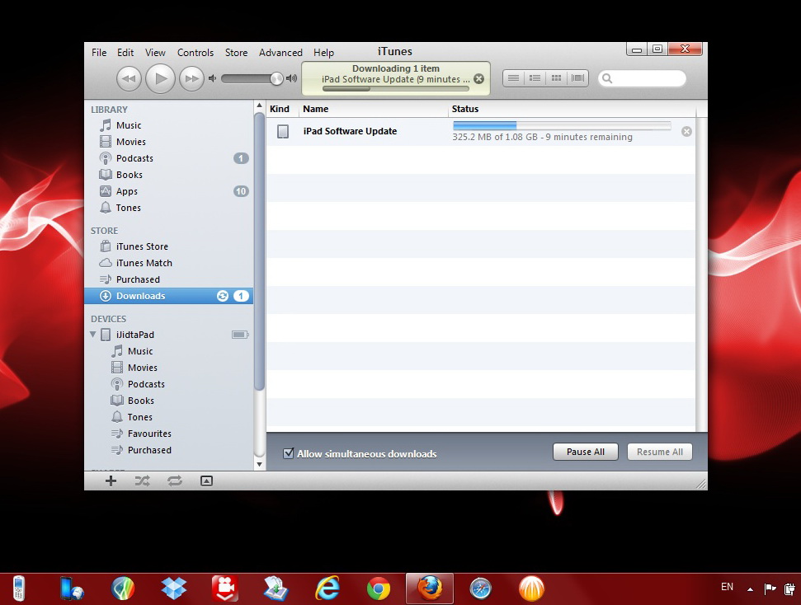The width and height of the screenshot is (801, 605).
Task: Switch to list view
Action: click(x=513, y=78)
